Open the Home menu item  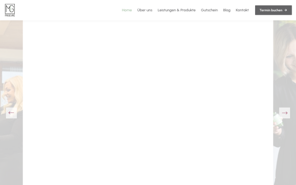(x=127, y=10)
